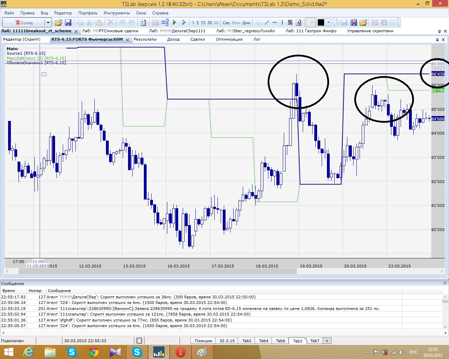Add a new bottom tab with plus button
Image resolution: width=449 pixels, height=359 pixels.
(327, 340)
